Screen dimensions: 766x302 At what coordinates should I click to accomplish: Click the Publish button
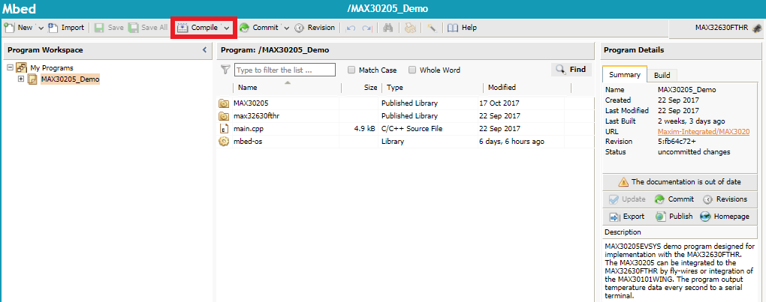tap(674, 217)
